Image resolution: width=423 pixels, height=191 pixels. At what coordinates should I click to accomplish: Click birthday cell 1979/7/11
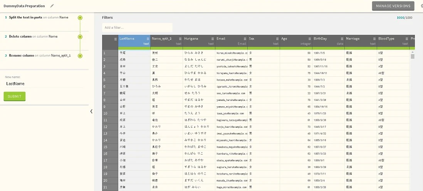[328, 174]
